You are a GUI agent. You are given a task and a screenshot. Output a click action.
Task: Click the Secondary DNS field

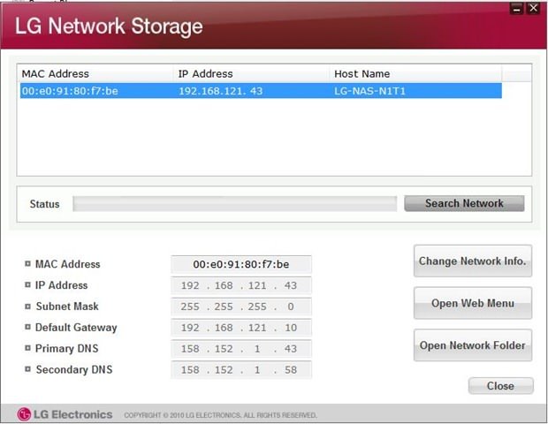click(x=241, y=370)
